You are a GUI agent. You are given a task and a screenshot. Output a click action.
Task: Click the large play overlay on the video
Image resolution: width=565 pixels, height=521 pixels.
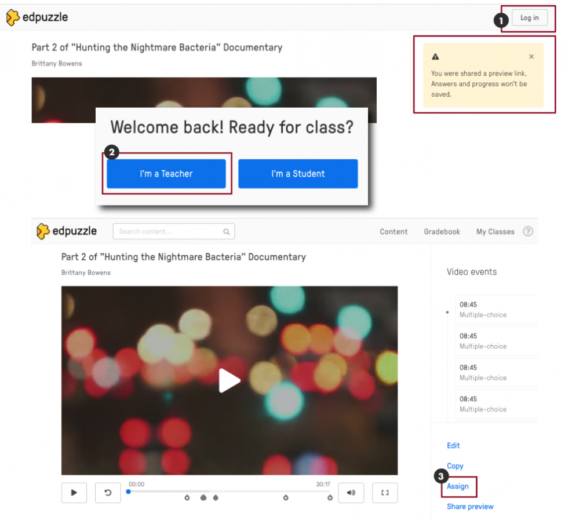coord(229,380)
